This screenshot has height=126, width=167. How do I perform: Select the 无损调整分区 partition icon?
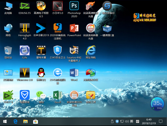pyautogui.click(x=91, y=73)
